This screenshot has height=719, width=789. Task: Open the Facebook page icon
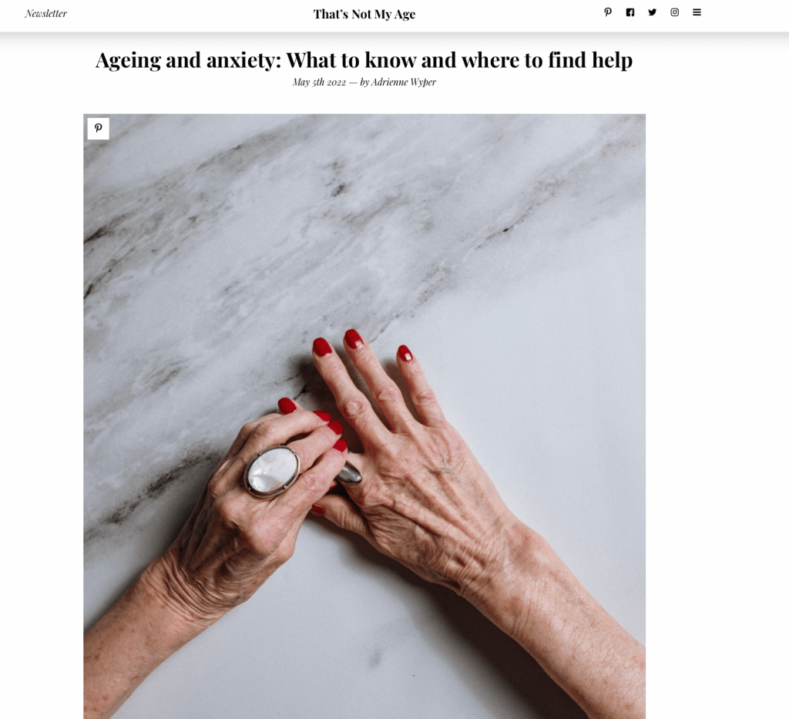click(x=630, y=12)
